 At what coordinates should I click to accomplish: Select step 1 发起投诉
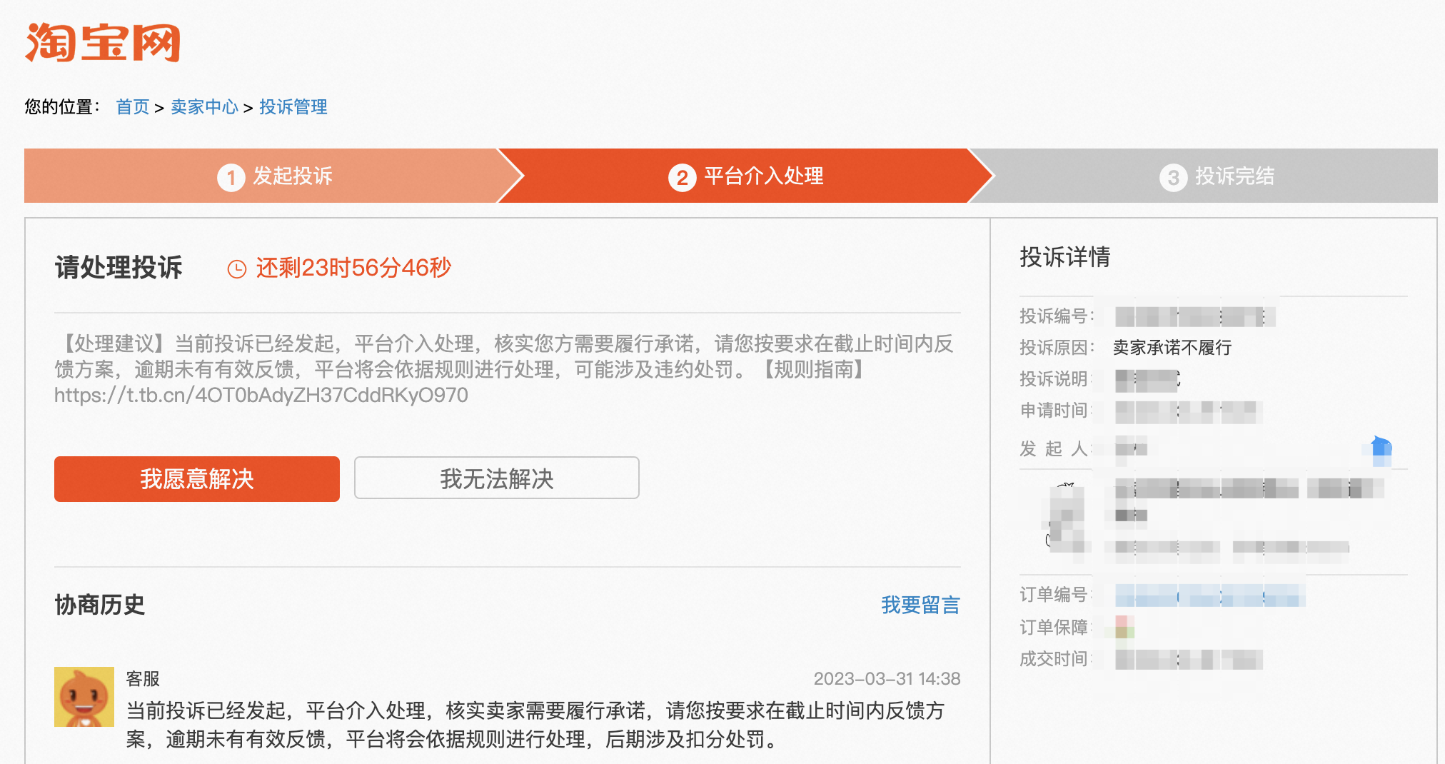(x=275, y=176)
